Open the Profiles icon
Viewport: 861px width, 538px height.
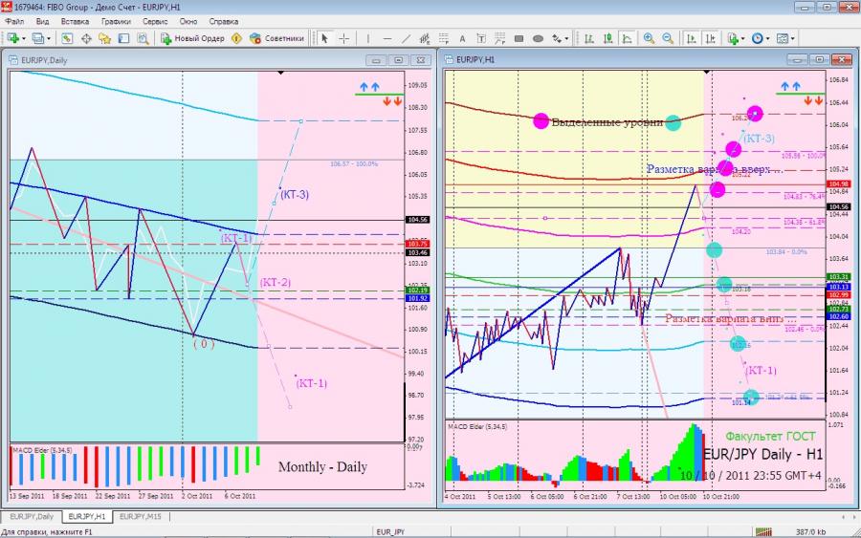click(37, 38)
